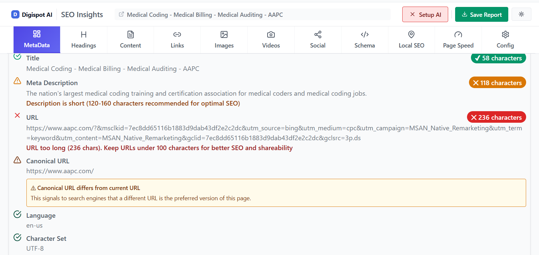The height and width of the screenshot is (255, 539).
Task: Switch to the Headings tab
Action: pyautogui.click(x=84, y=40)
